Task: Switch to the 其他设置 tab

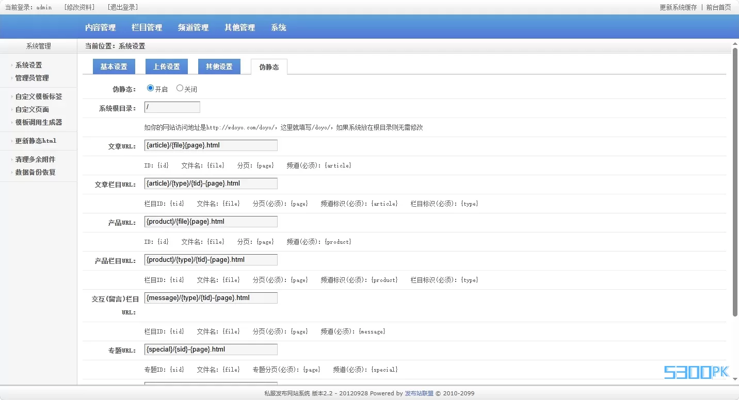Action: click(219, 66)
